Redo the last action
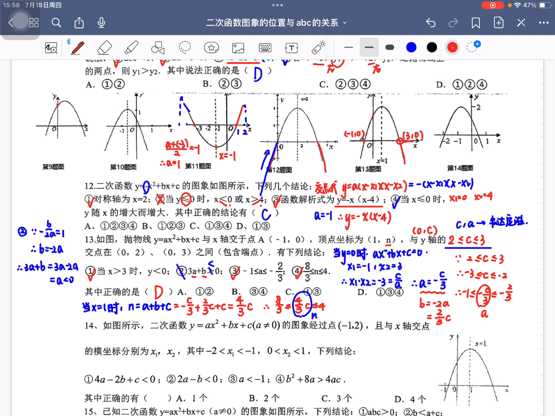Screen dimensions: 555x416 click(x=453, y=23)
